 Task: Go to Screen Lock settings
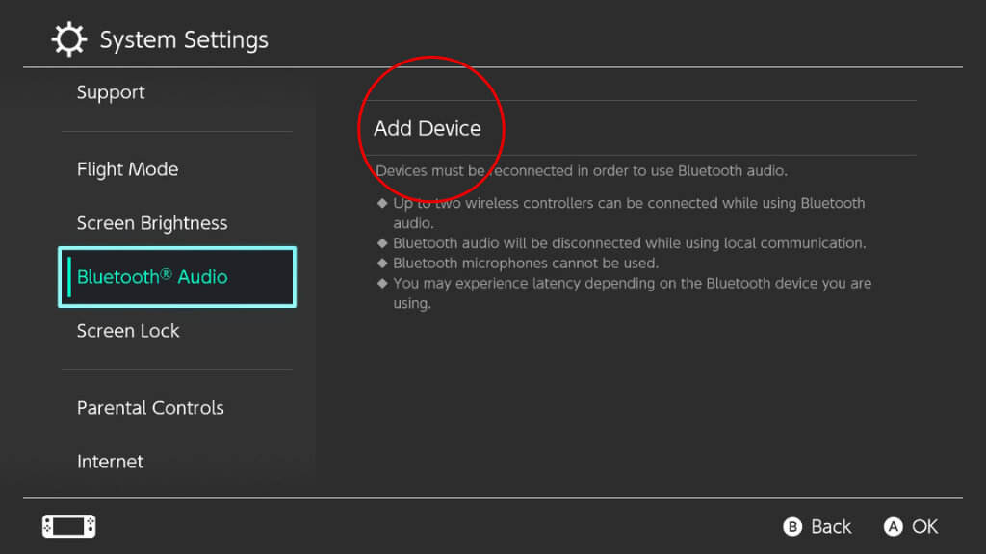point(128,331)
